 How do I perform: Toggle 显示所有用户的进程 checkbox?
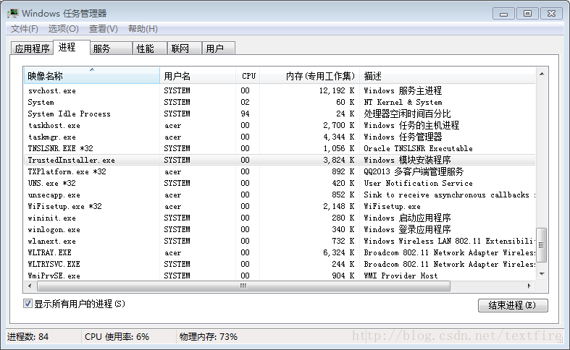[28, 303]
